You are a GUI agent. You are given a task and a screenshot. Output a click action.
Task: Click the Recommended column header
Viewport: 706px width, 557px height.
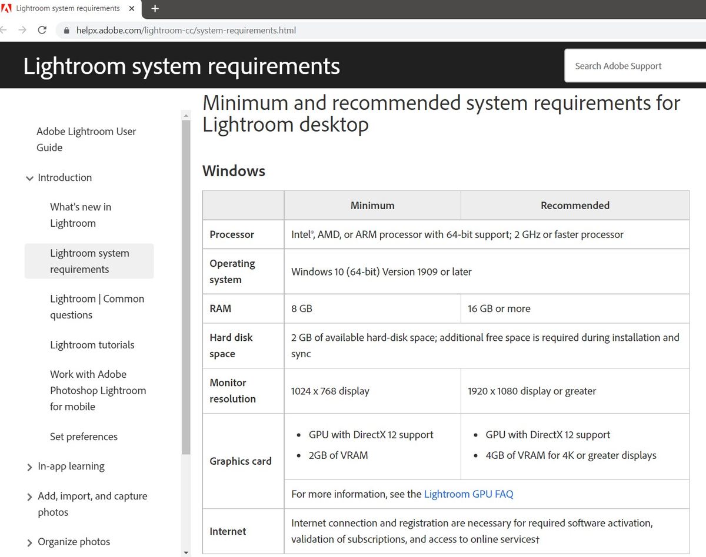pyautogui.click(x=575, y=206)
